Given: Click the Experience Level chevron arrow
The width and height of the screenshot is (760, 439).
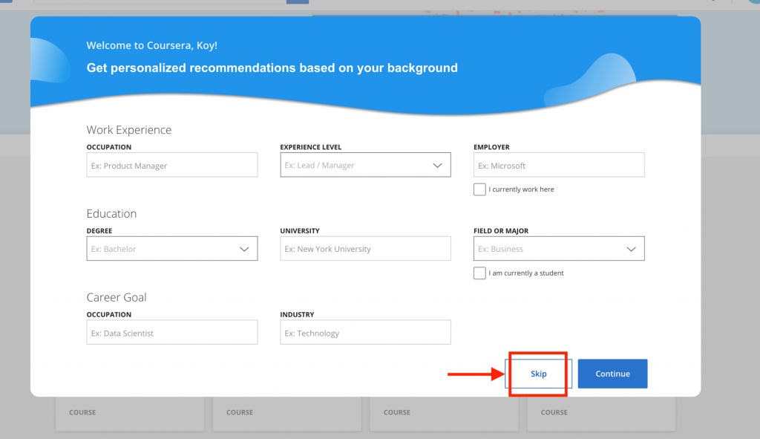Looking at the screenshot, I should point(438,166).
